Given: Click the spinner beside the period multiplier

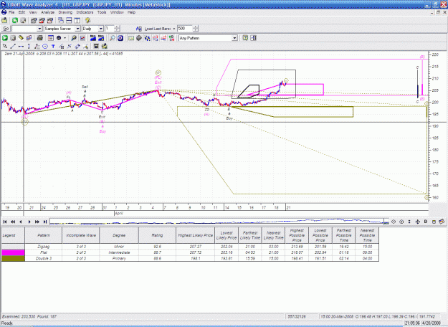Looking at the screenshot, I should tap(117, 29).
